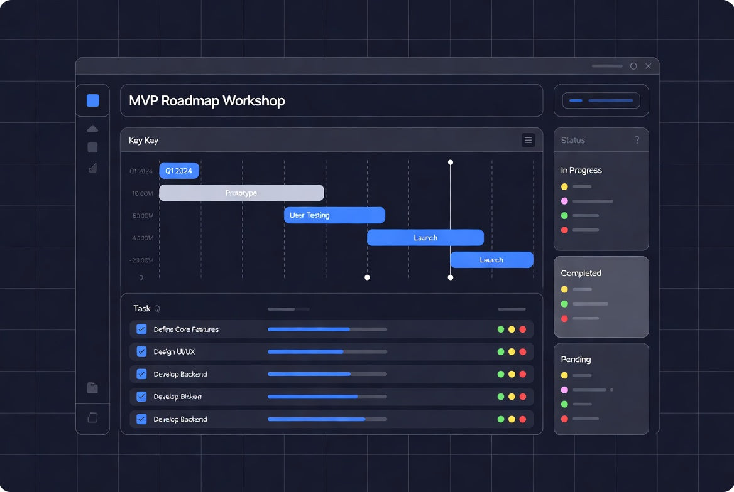Click the Design UI/UX task name
This screenshot has width=734, height=492.
[x=174, y=351]
